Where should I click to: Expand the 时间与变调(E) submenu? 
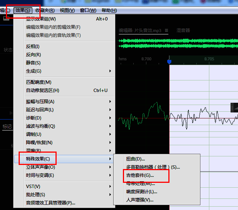tap(40, 175)
